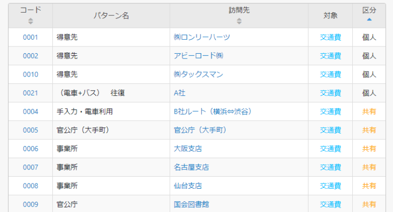Open code link 0001

(30, 37)
